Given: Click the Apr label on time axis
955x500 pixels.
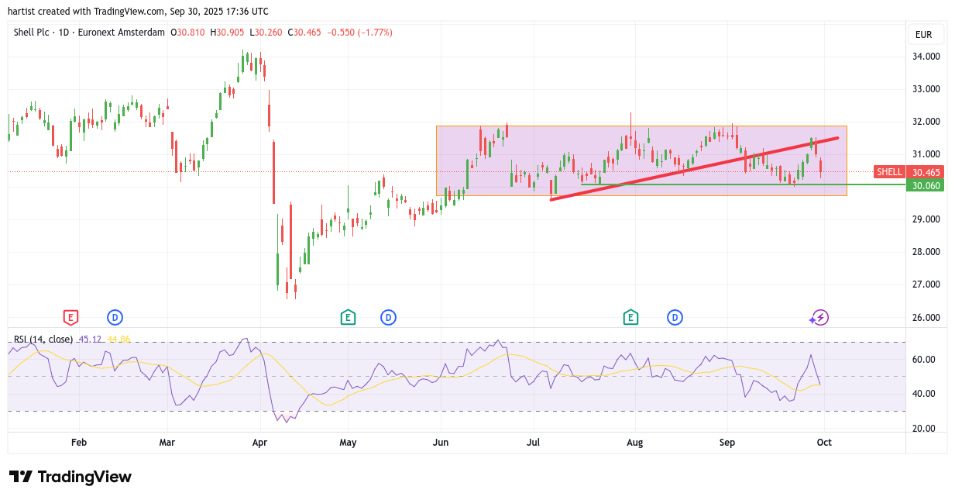Looking at the screenshot, I should [259, 443].
